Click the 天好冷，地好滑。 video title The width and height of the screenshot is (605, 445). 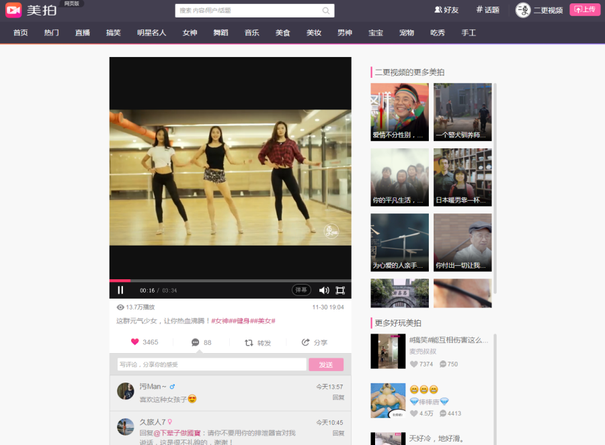(436, 438)
